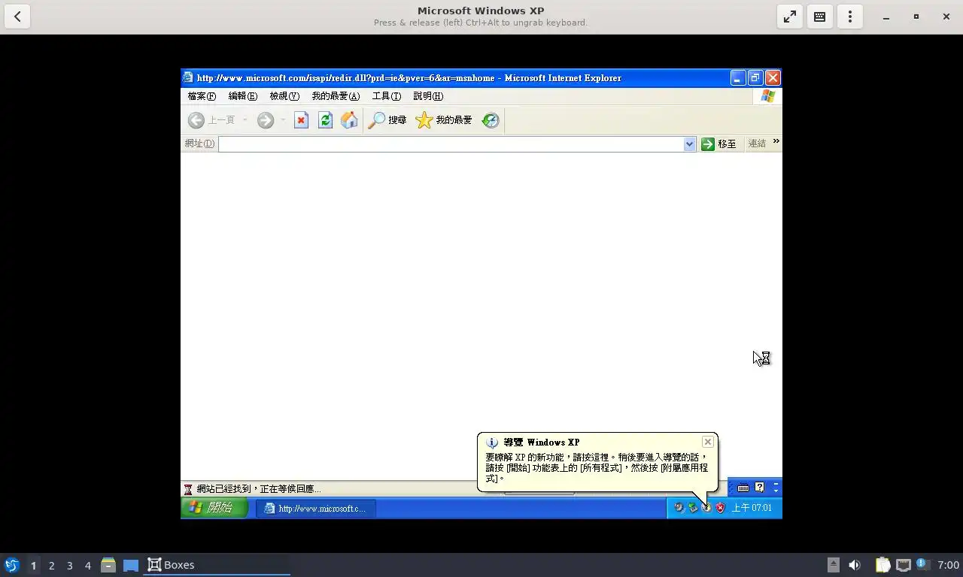Select the IE taskbar button for microsoft.com
Image resolution: width=963 pixels, height=577 pixels.
pos(316,509)
